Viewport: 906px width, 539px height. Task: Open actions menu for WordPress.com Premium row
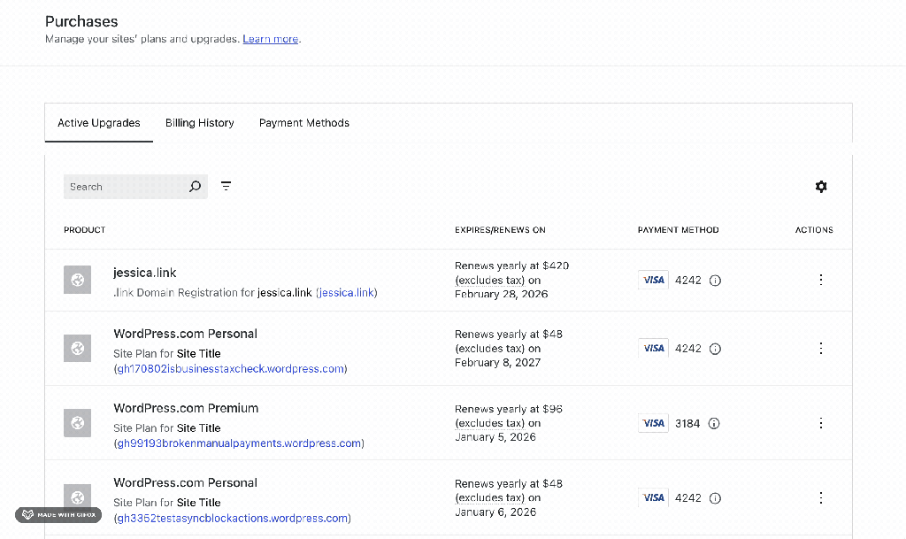(821, 423)
